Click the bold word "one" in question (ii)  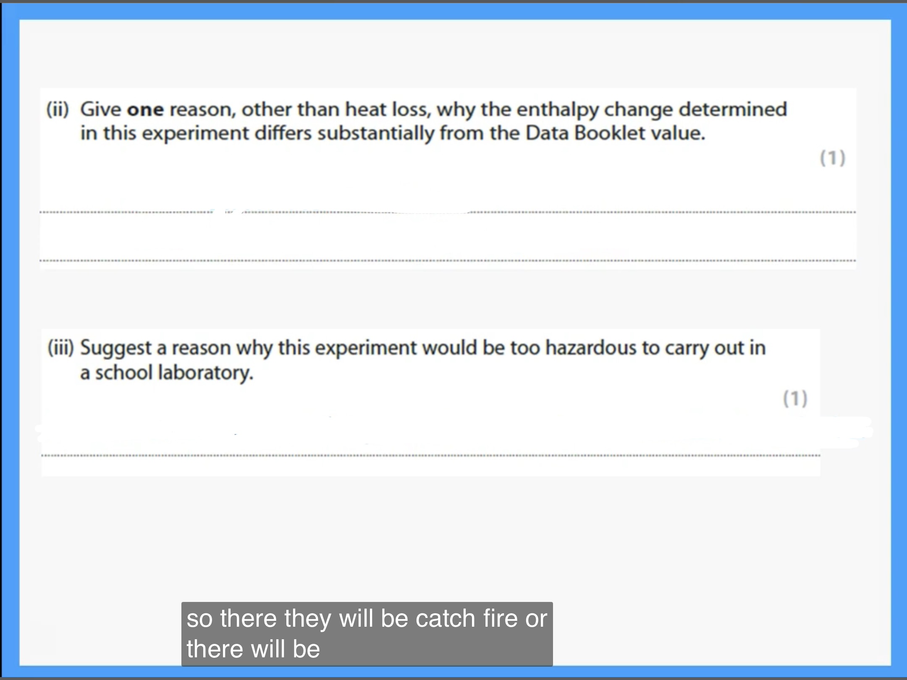coord(145,110)
